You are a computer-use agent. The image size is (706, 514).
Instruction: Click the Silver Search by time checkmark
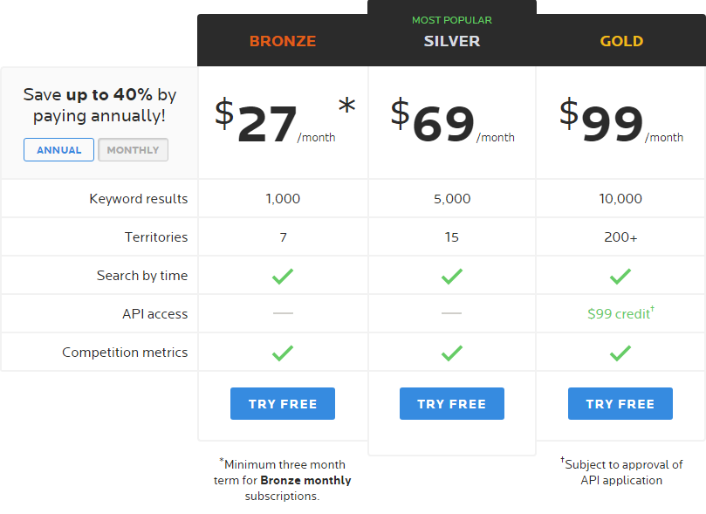point(451,276)
